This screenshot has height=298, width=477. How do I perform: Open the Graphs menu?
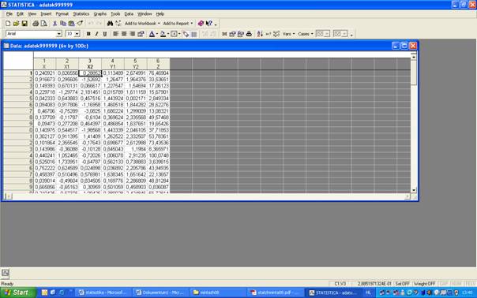[x=100, y=14]
